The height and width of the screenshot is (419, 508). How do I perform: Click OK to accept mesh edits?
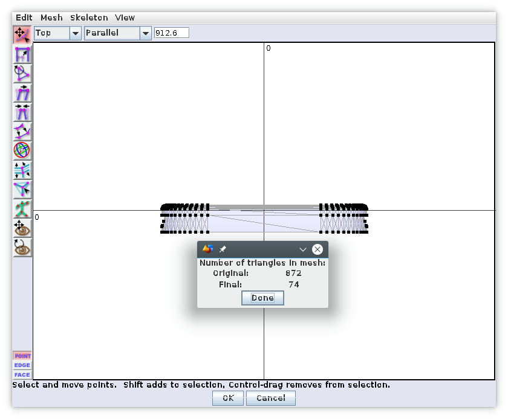[x=228, y=398]
